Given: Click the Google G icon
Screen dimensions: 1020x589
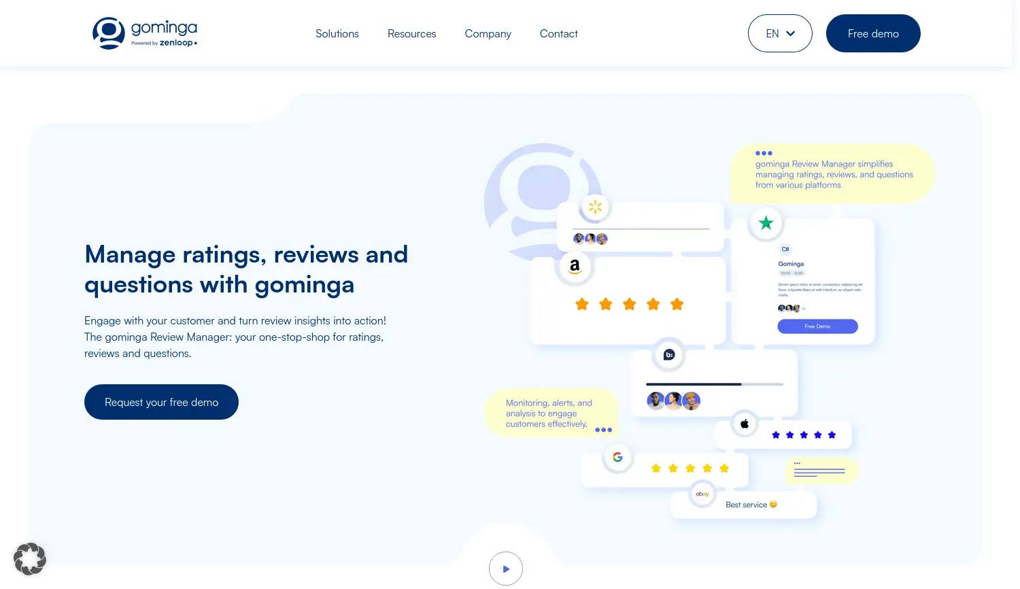Looking at the screenshot, I should coord(617,457).
